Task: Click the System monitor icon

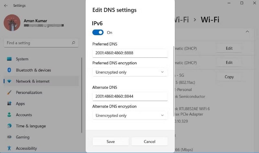Action: pyautogui.click(x=9, y=59)
